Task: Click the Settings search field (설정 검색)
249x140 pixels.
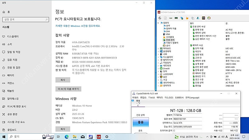Action: (26, 19)
